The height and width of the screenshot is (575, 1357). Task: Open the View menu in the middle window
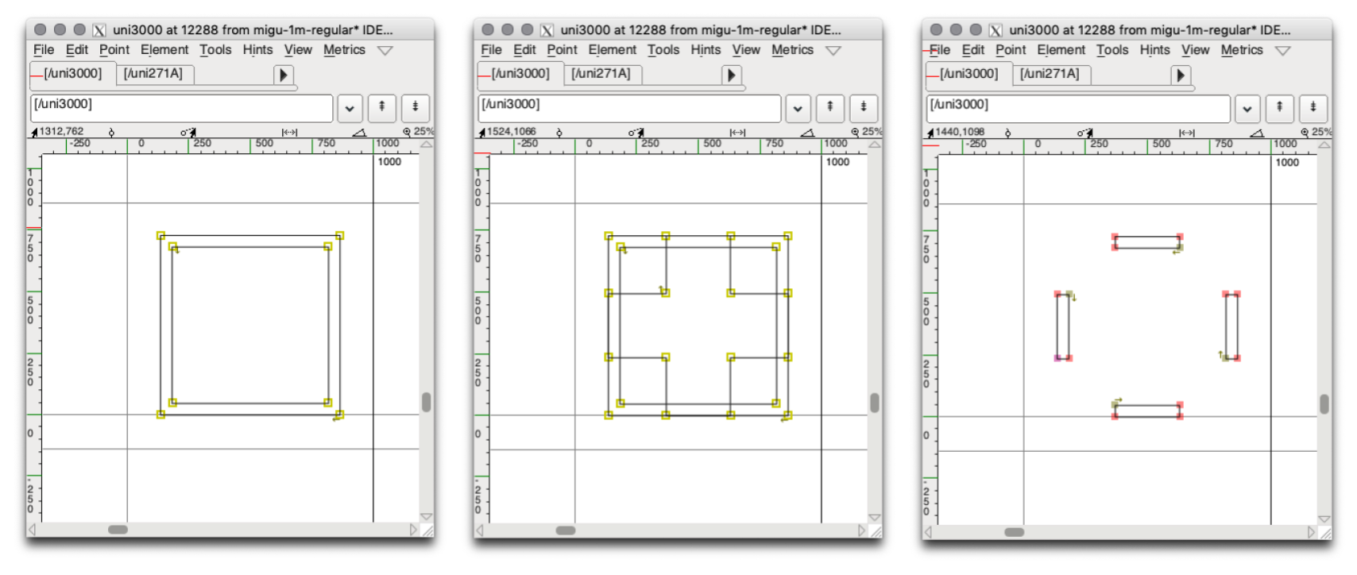746,50
